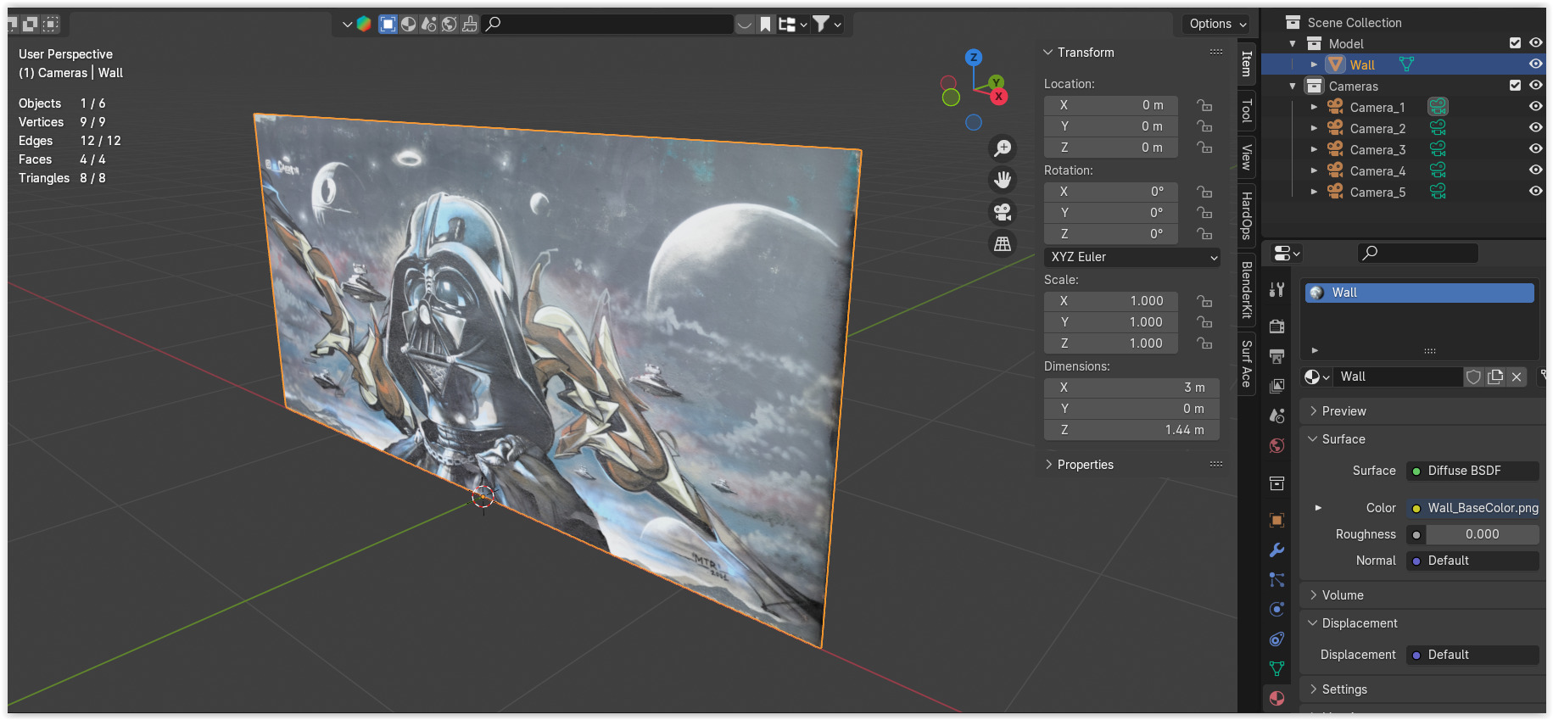
Task: Switch to the HardOps sidebar tab
Action: [x=1247, y=215]
